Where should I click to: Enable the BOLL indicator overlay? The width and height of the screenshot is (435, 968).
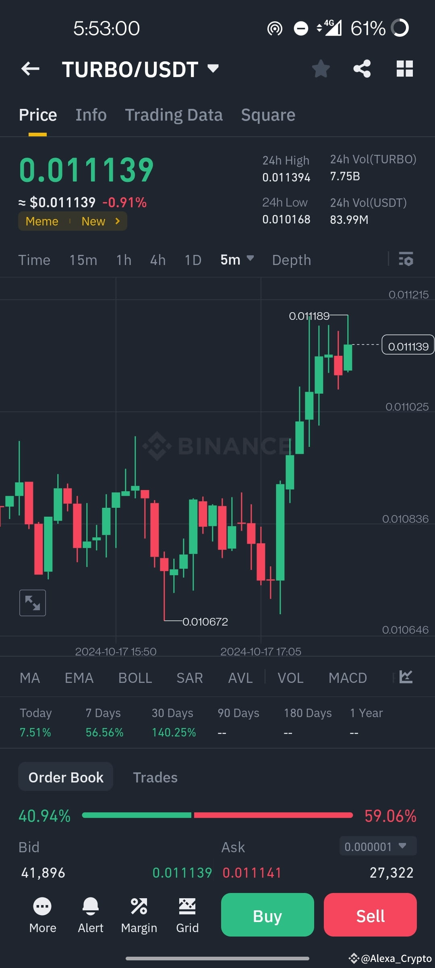point(135,678)
